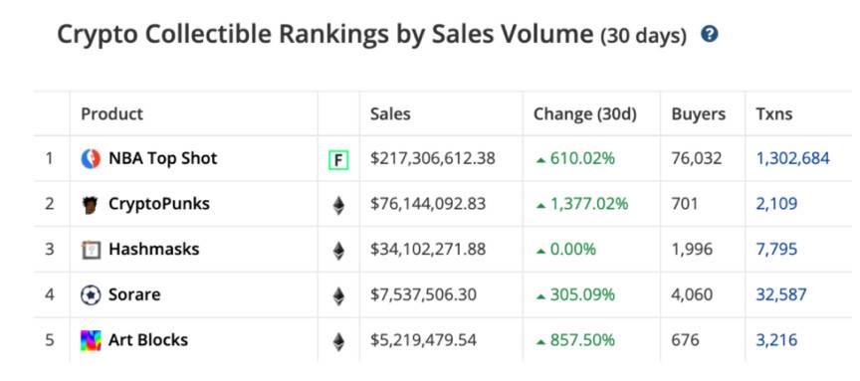Click the Art Blocks rainbow icon
This screenshot has height=381, width=860.
[91, 340]
